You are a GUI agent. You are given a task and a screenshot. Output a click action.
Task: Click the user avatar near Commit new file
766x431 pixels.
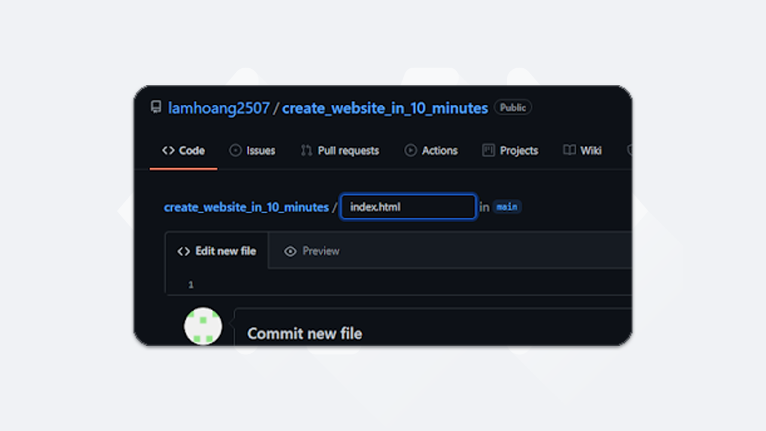coord(203,326)
